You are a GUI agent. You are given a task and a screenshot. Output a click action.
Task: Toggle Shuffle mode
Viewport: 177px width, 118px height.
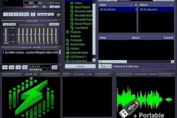(x=42, y=14)
